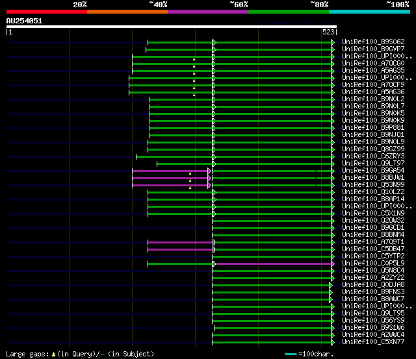
Task: Click purple alignment segment in C0P5L9 row
Action: click(x=274, y=264)
